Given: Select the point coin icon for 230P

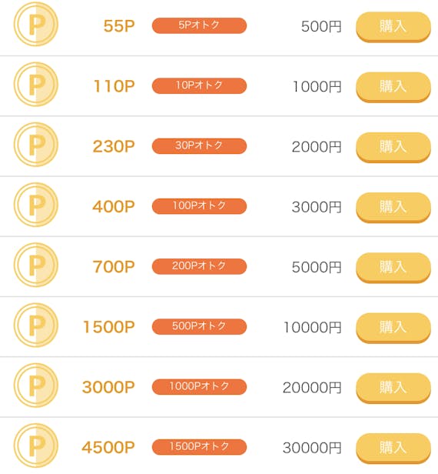Looking at the screenshot, I should (36, 145).
